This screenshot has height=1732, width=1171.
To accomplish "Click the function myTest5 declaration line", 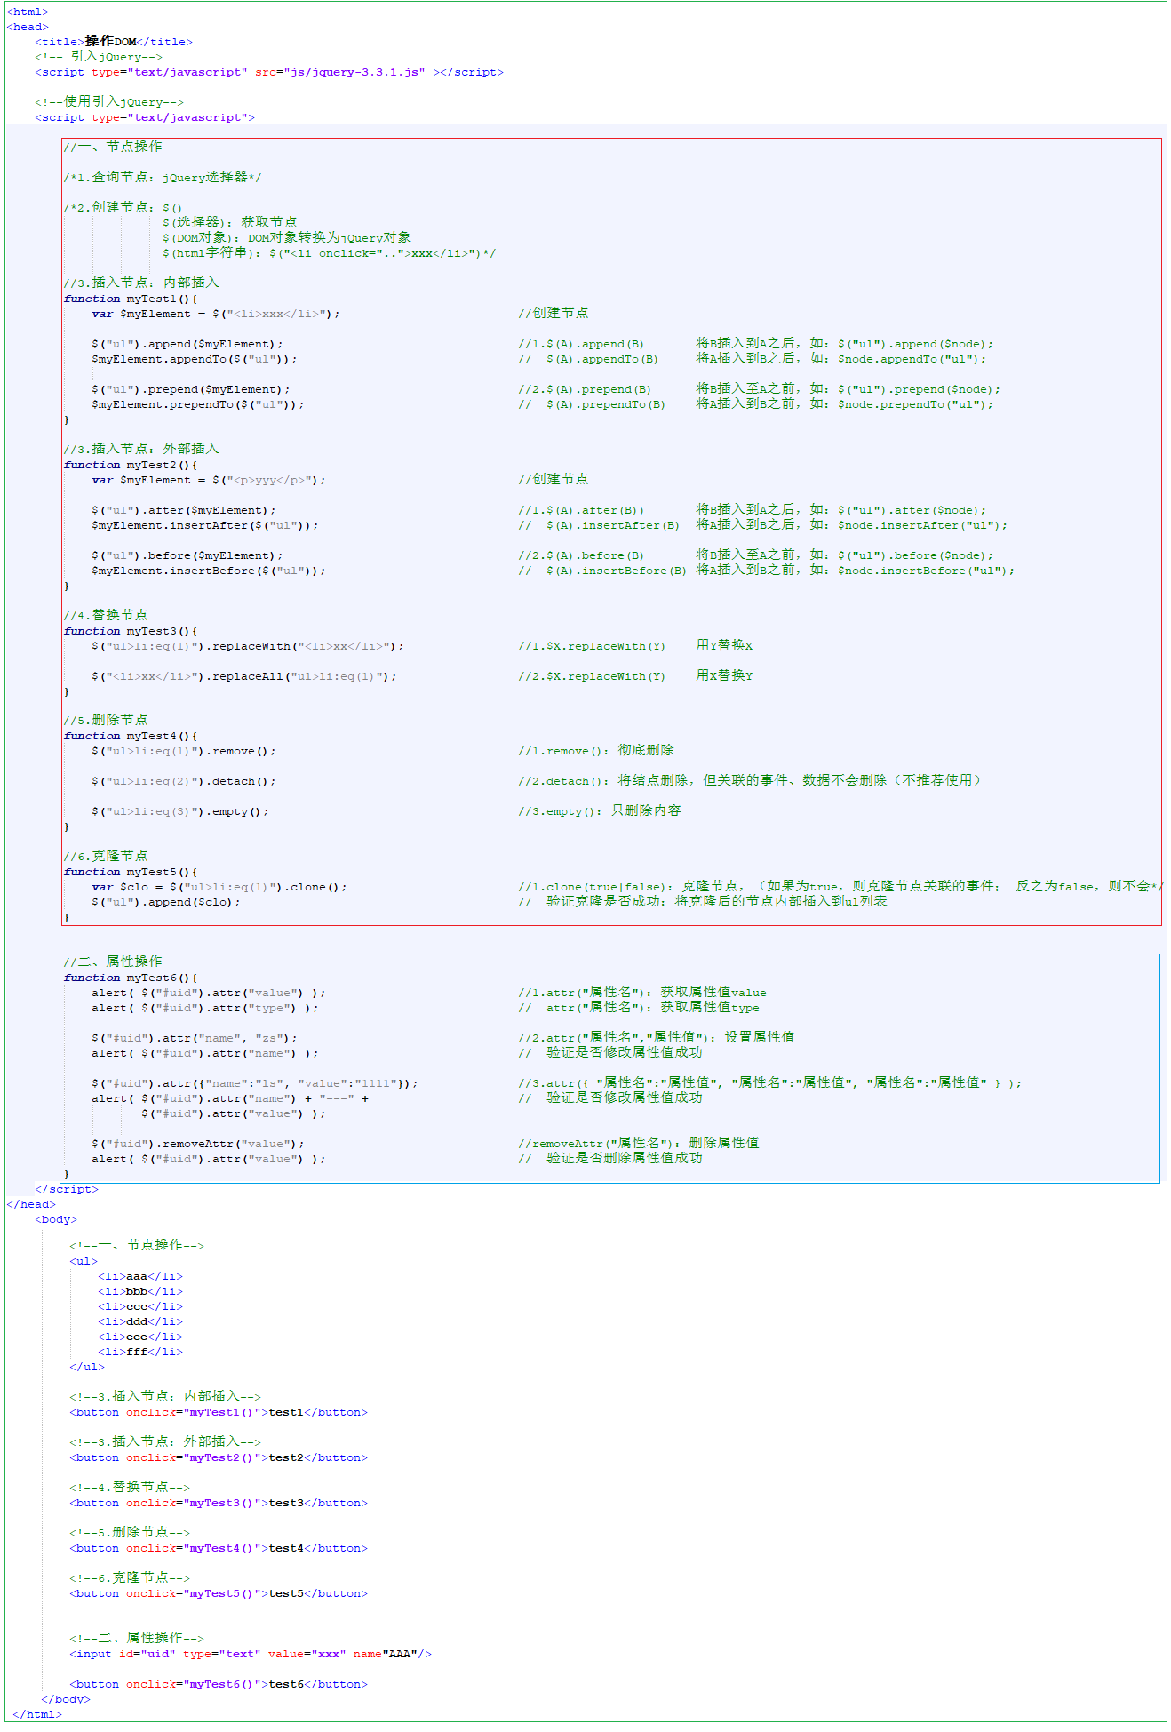I will [x=130, y=872].
